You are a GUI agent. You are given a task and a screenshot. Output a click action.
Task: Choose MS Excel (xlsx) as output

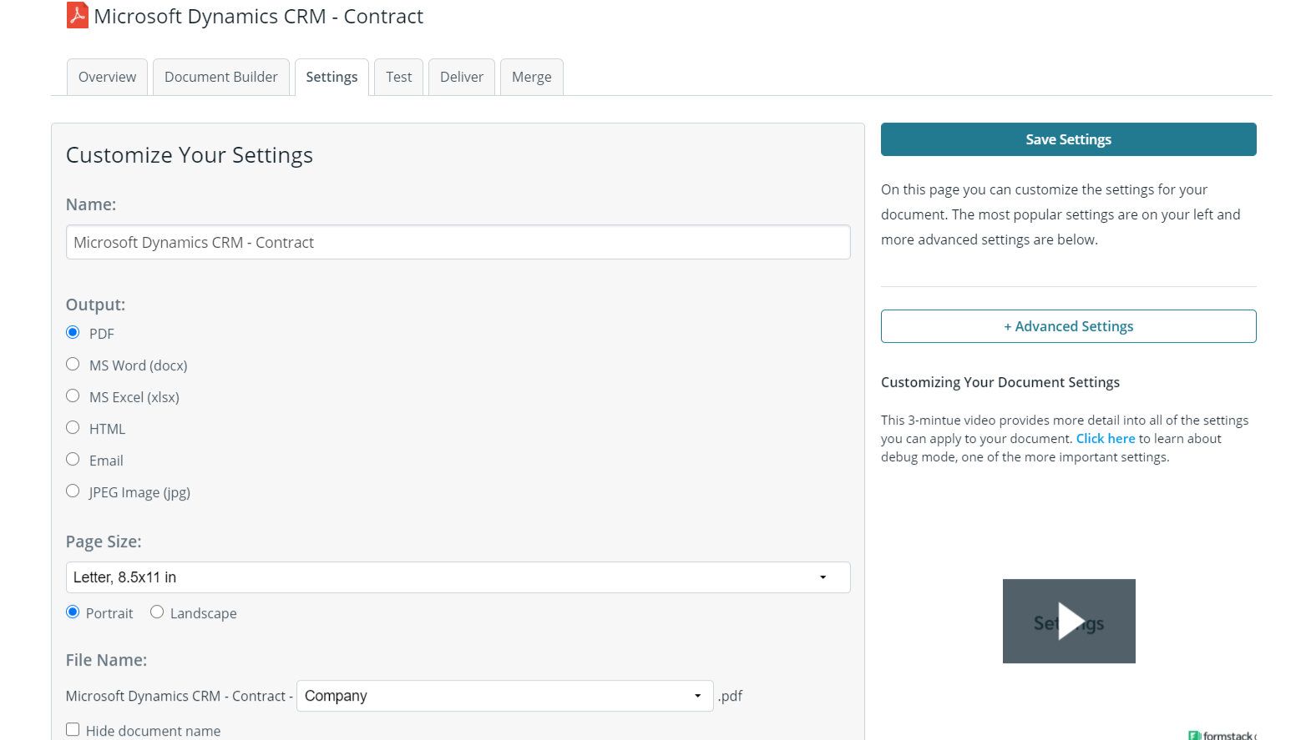click(x=73, y=396)
